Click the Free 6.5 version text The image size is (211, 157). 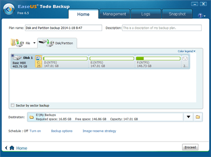tap(23, 13)
